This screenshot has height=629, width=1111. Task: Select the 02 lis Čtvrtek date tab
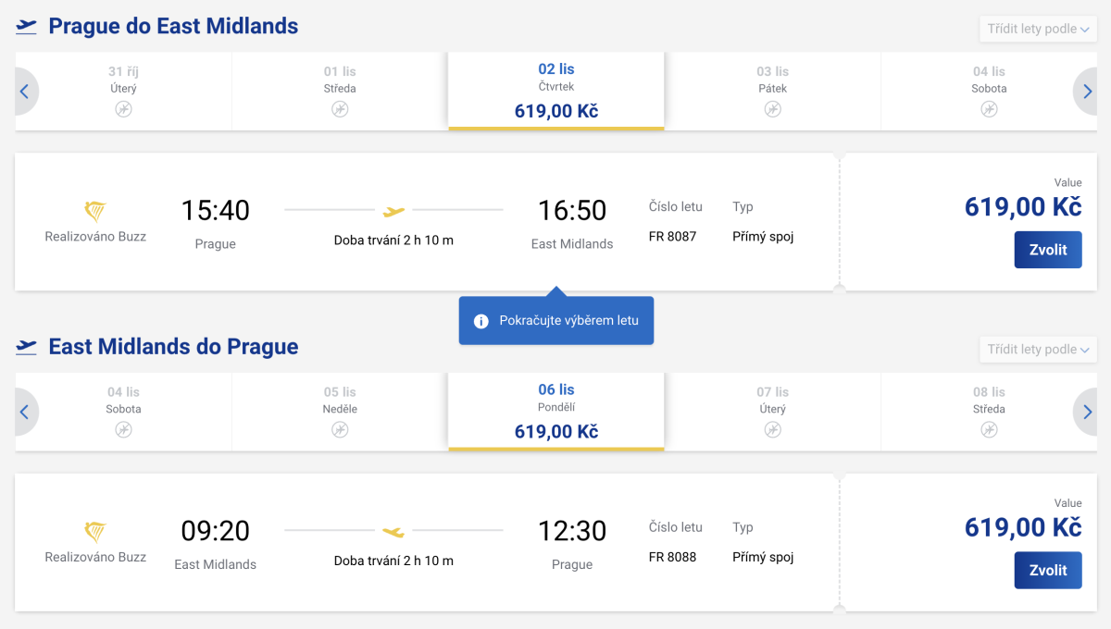tap(555, 91)
